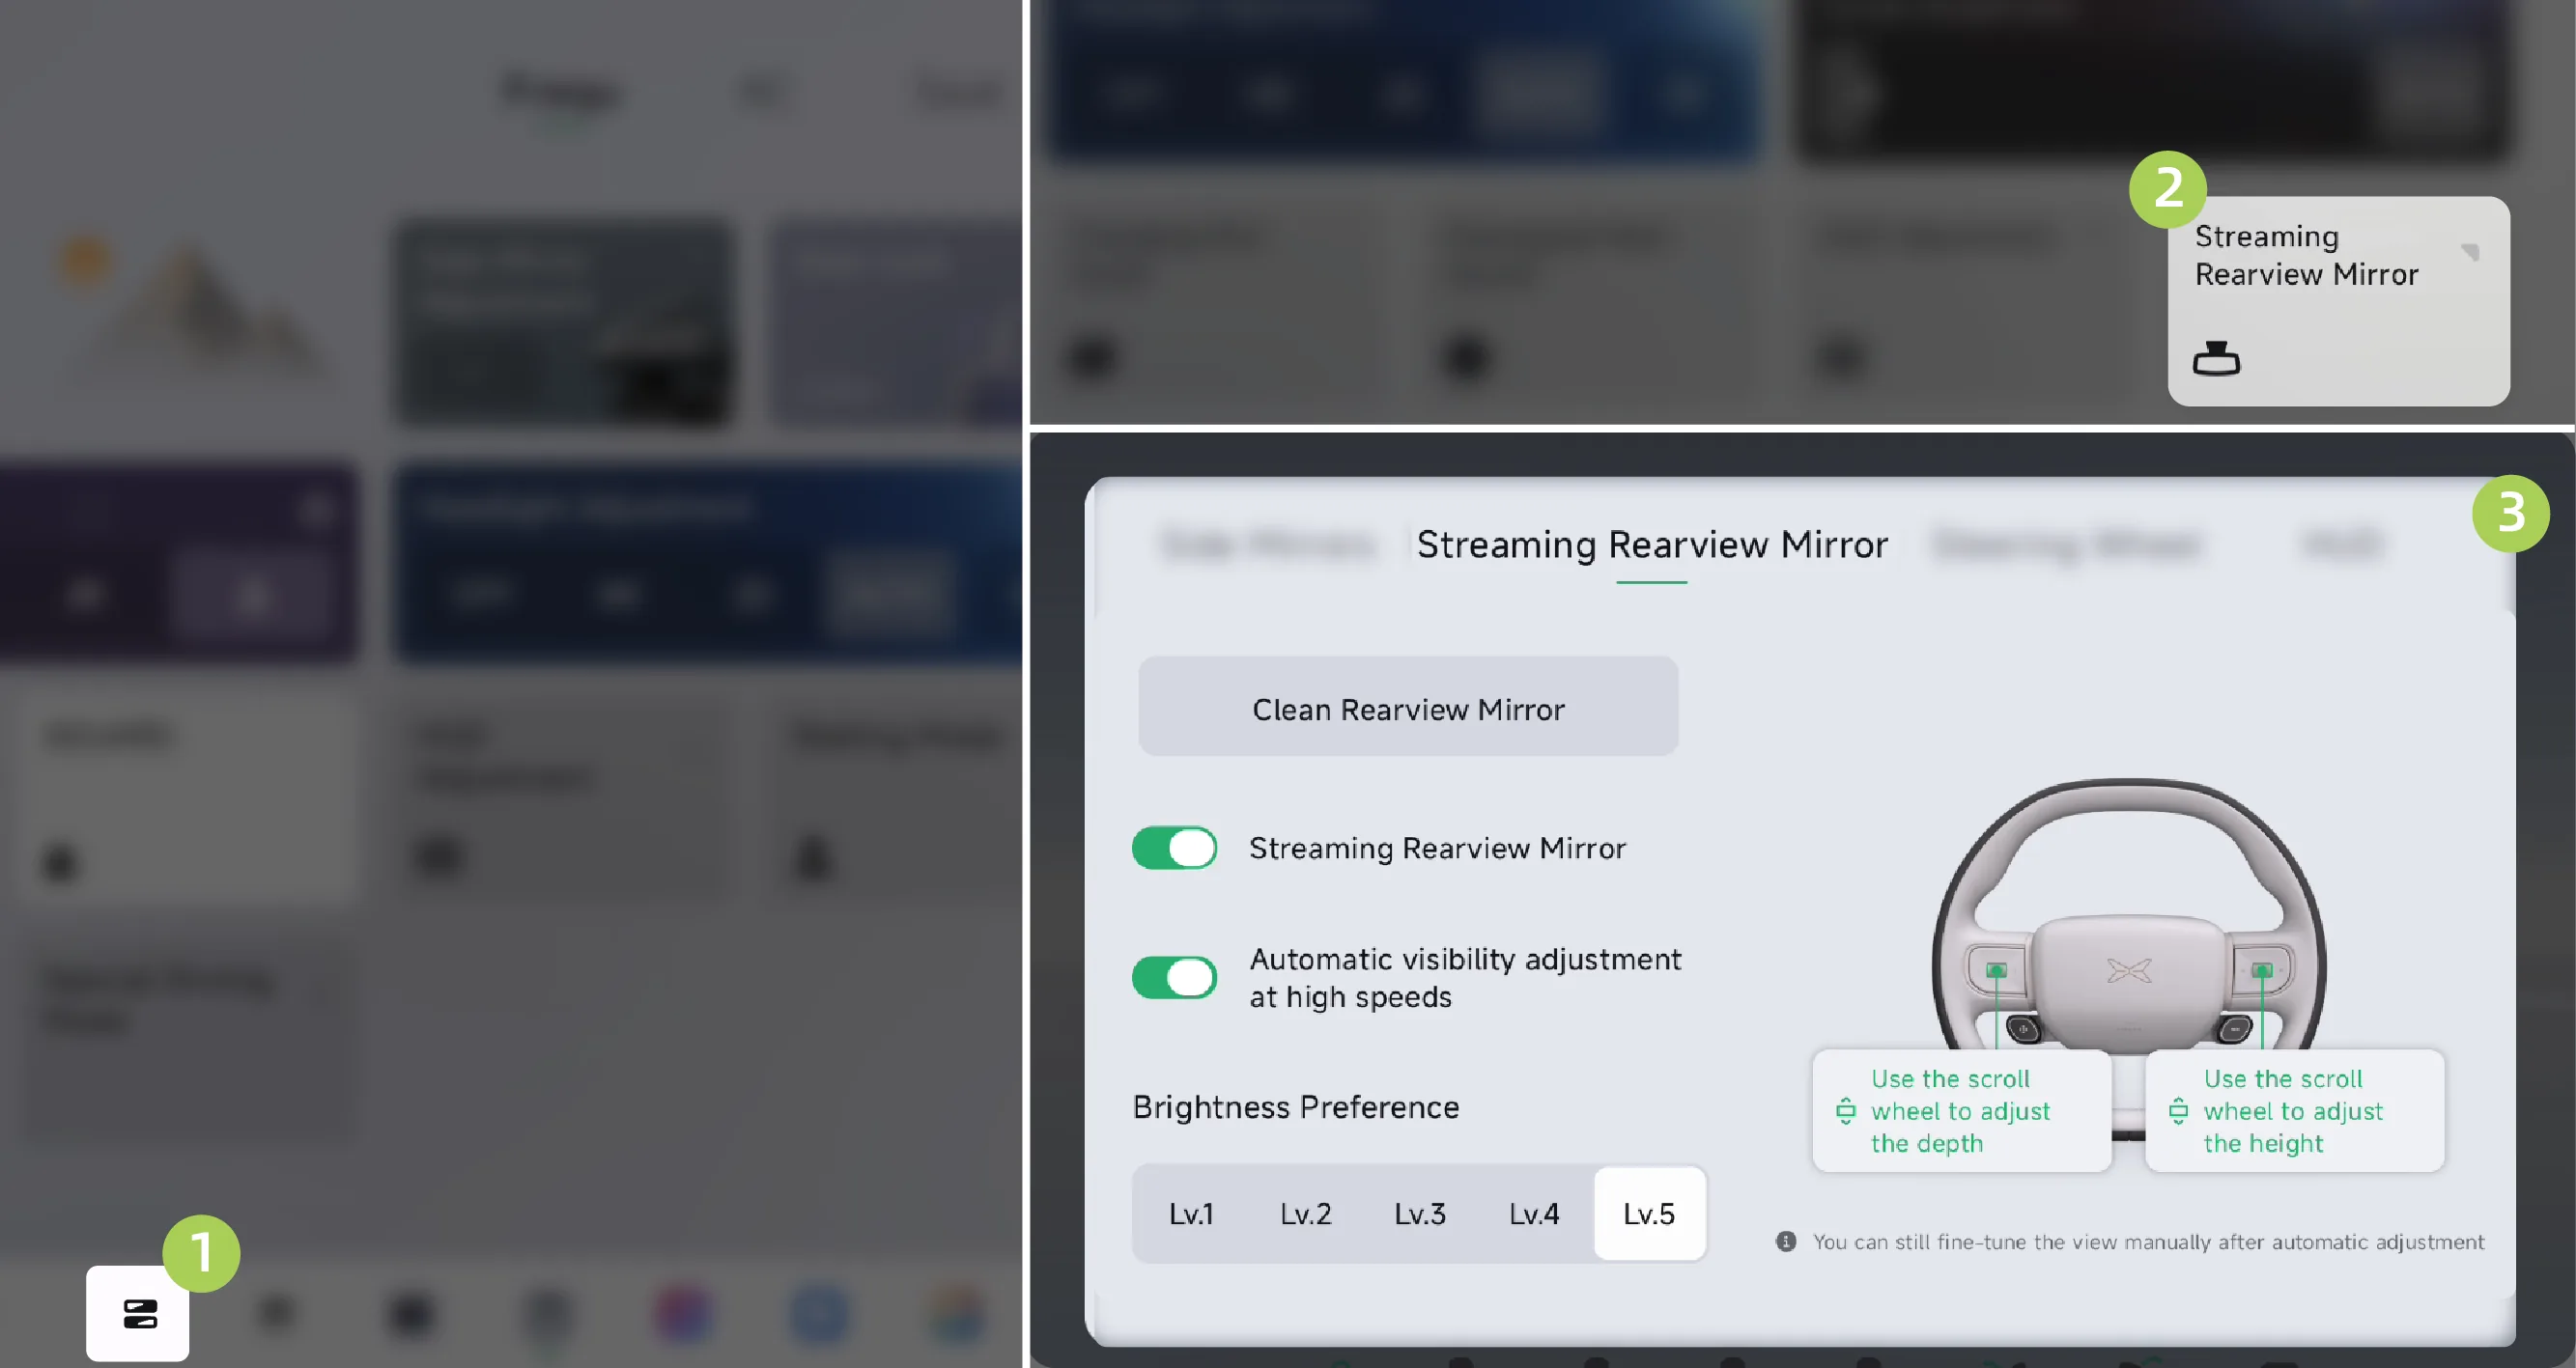Screen dimensions: 2576x1368
Task: Select the Streaming Rearview Mirror tab
Action: tap(1652, 544)
